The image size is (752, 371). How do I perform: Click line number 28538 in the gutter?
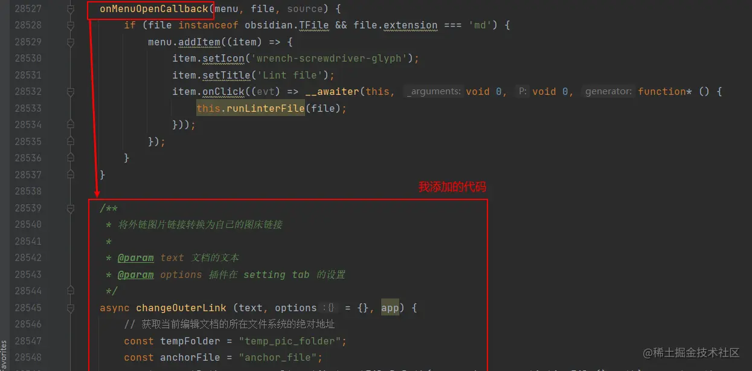pyautogui.click(x=28, y=192)
